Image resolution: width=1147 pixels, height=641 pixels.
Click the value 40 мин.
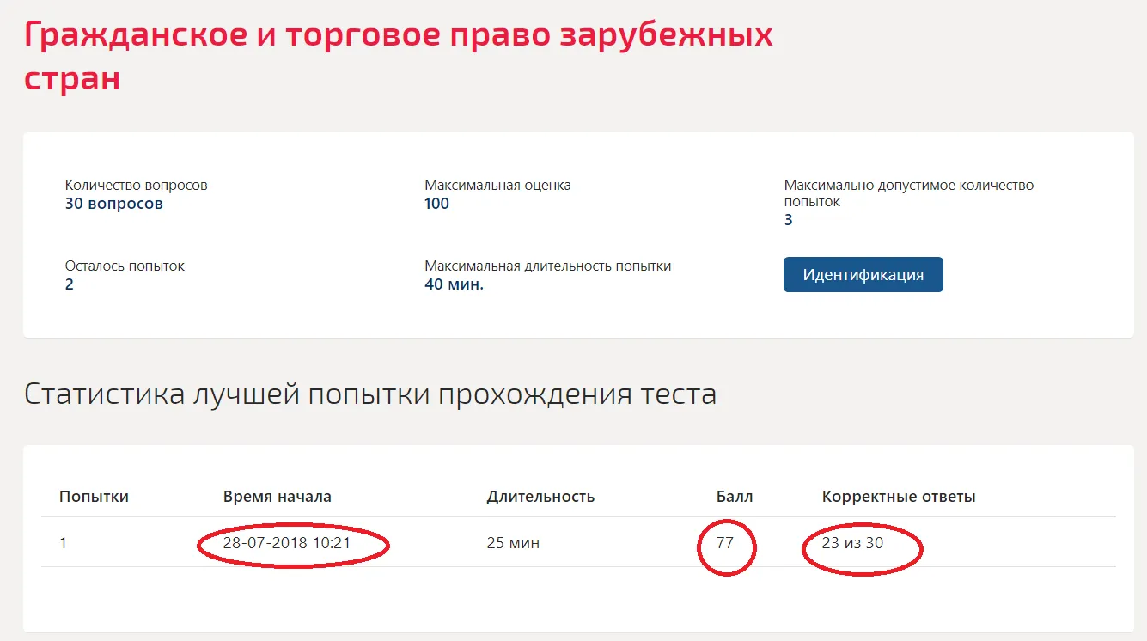pyautogui.click(x=454, y=284)
